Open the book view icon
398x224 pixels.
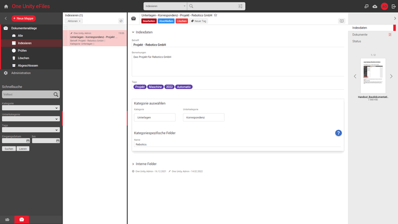point(342,21)
